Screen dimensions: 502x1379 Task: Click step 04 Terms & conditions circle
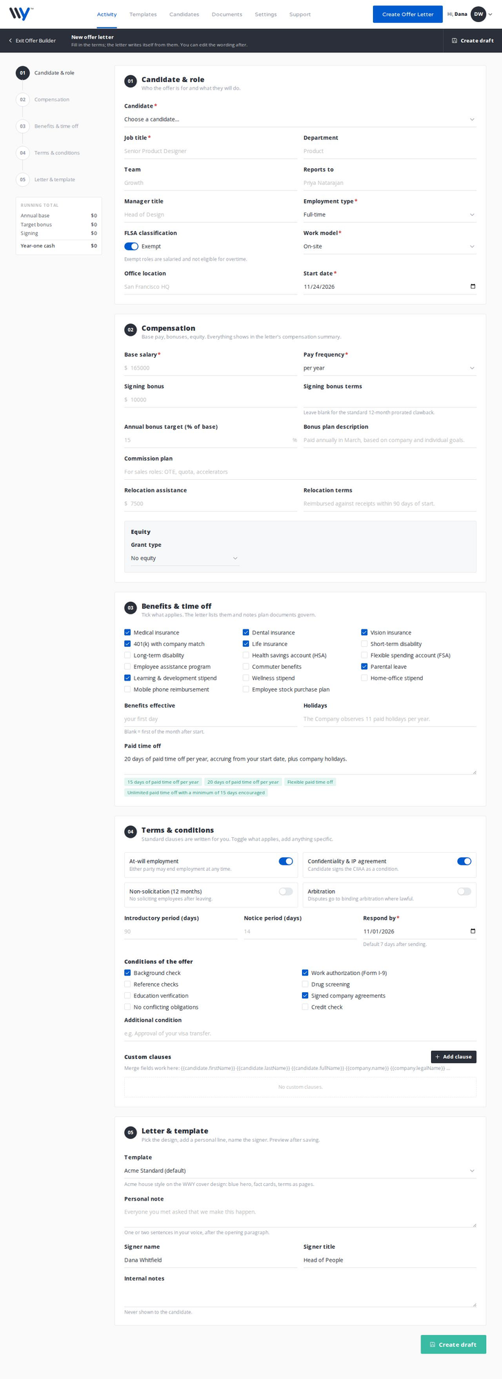23,152
